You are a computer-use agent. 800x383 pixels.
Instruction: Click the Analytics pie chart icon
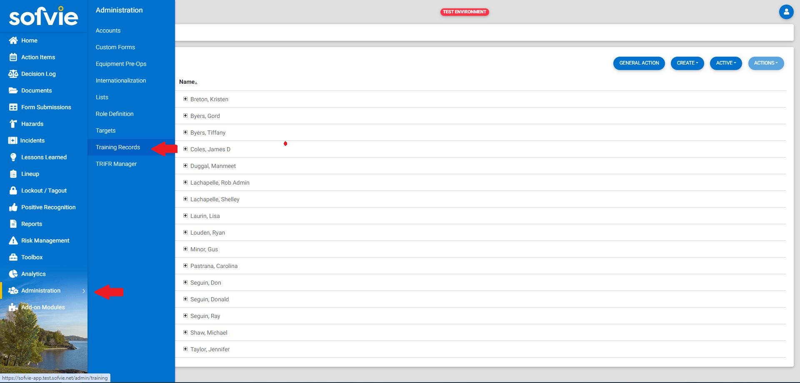(13, 274)
